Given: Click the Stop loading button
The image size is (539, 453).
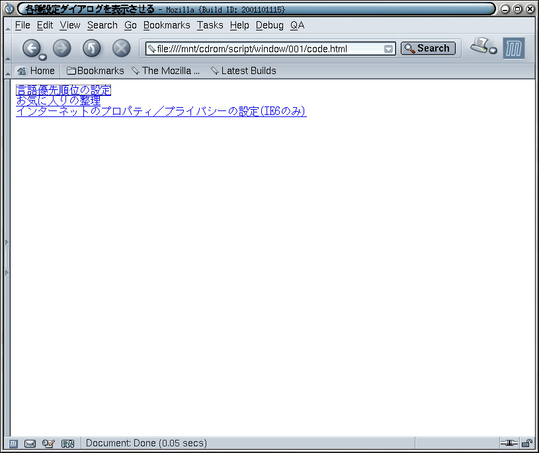Looking at the screenshot, I should 122,48.
